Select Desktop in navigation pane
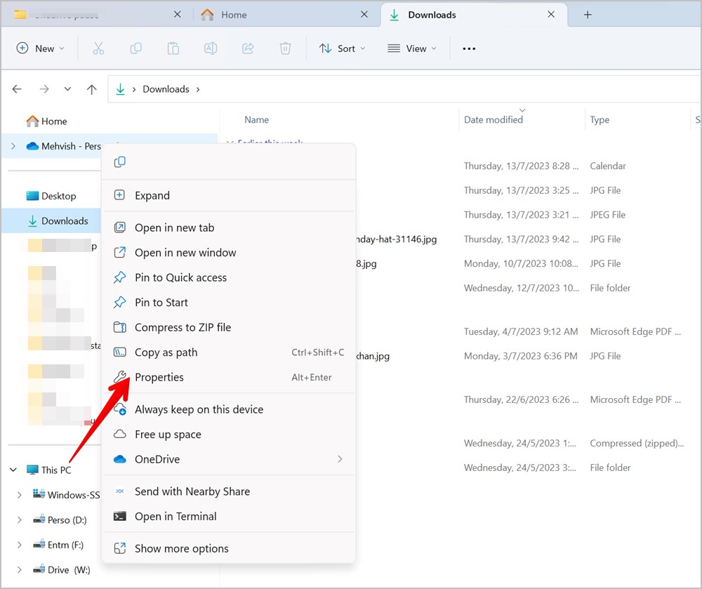The height and width of the screenshot is (589, 702). click(51, 196)
